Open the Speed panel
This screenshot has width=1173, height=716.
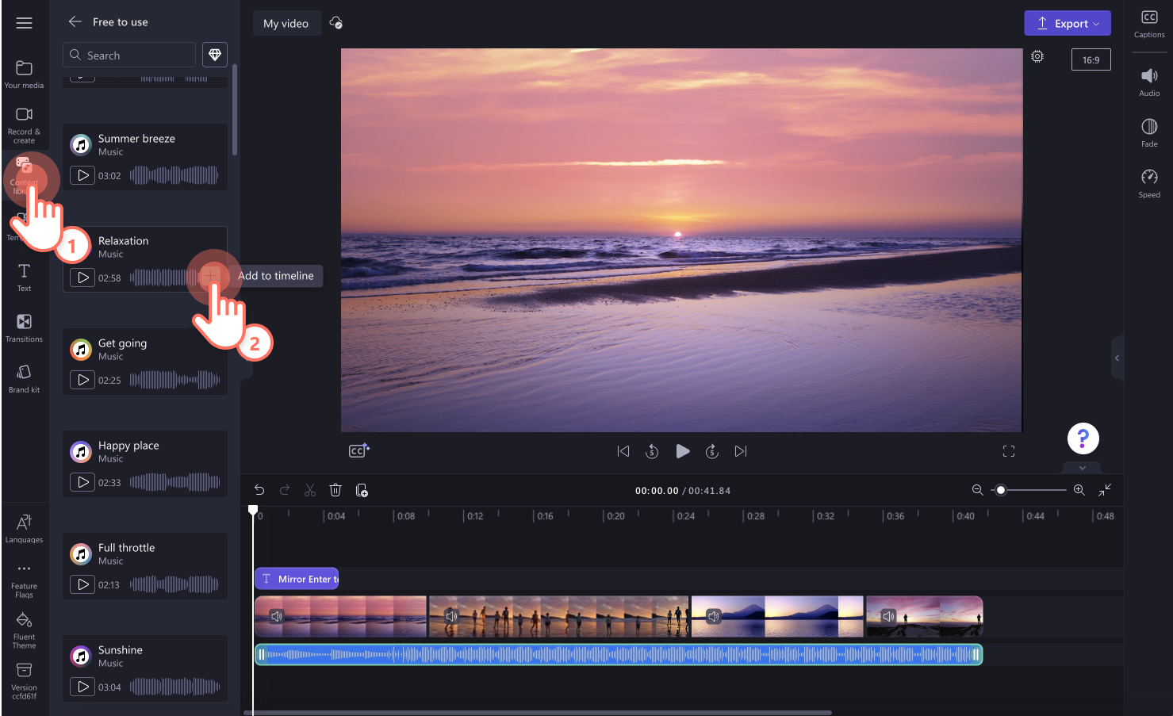pyautogui.click(x=1149, y=184)
